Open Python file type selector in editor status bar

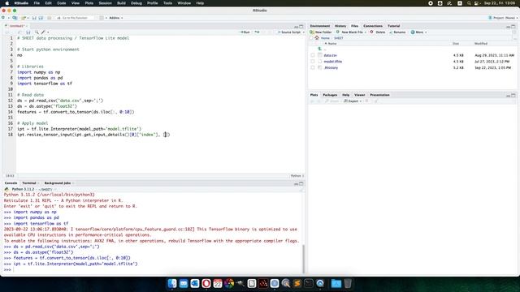[x=297, y=176]
